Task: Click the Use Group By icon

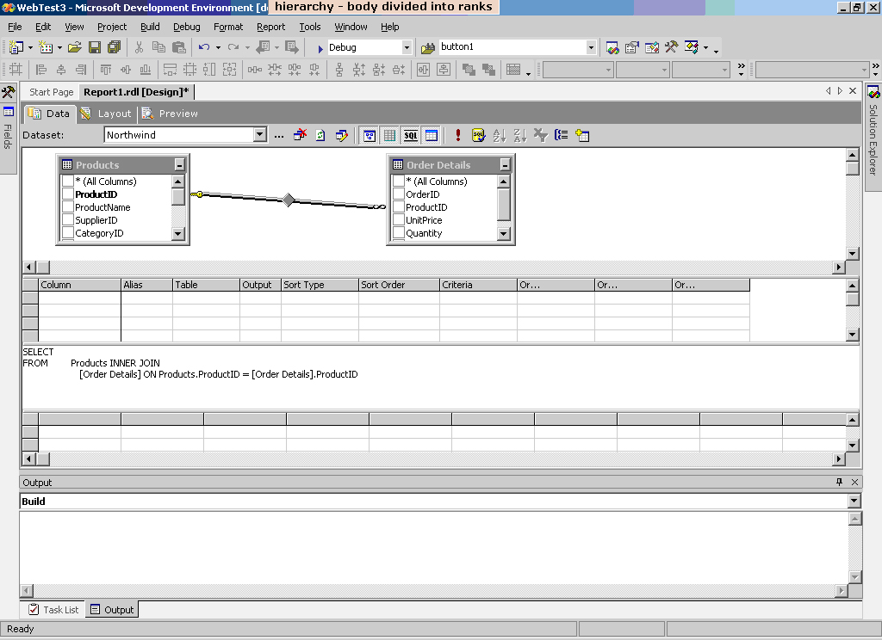Action: click(x=561, y=135)
